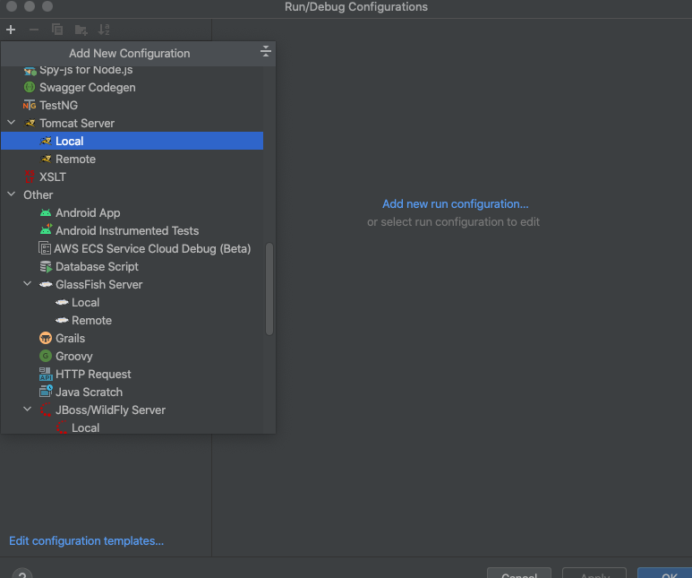Click the sort configurations alphabetically icon
This screenshot has height=578, width=692.
click(x=104, y=30)
